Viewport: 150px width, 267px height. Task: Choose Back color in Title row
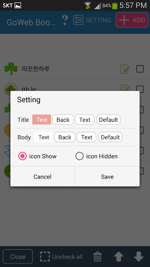pos(63,119)
